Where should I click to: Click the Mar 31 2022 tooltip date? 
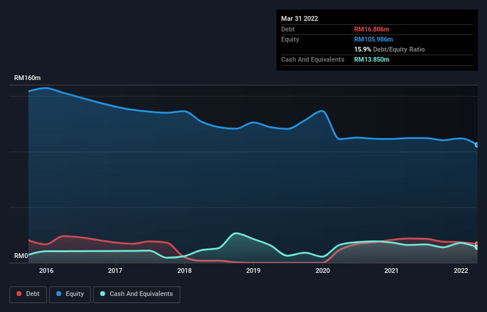(300, 18)
